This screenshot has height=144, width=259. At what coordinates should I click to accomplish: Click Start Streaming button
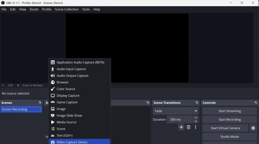(x=230, y=111)
